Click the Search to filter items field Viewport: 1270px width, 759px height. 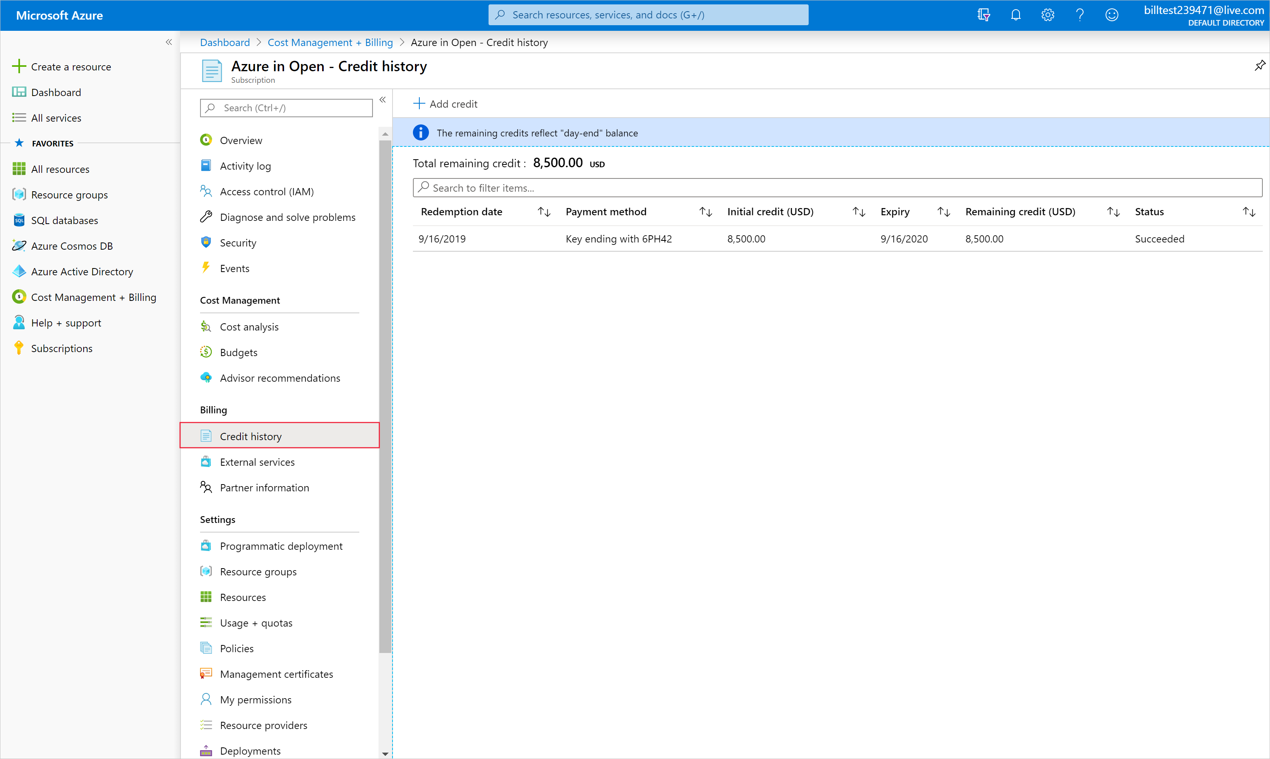tap(837, 188)
